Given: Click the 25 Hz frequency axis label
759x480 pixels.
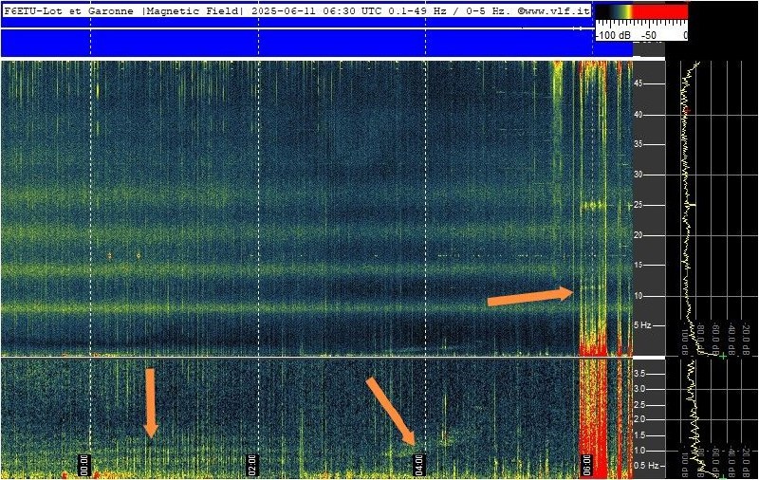Looking at the screenshot, I should tap(638, 205).
